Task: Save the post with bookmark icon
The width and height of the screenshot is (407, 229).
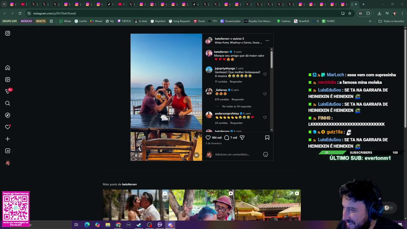Action: (x=267, y=138)
